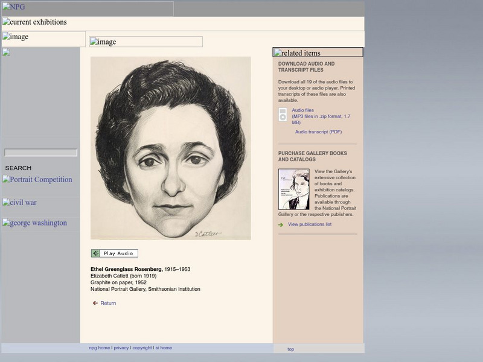Click the red Return arrow icon

point(95,303)
